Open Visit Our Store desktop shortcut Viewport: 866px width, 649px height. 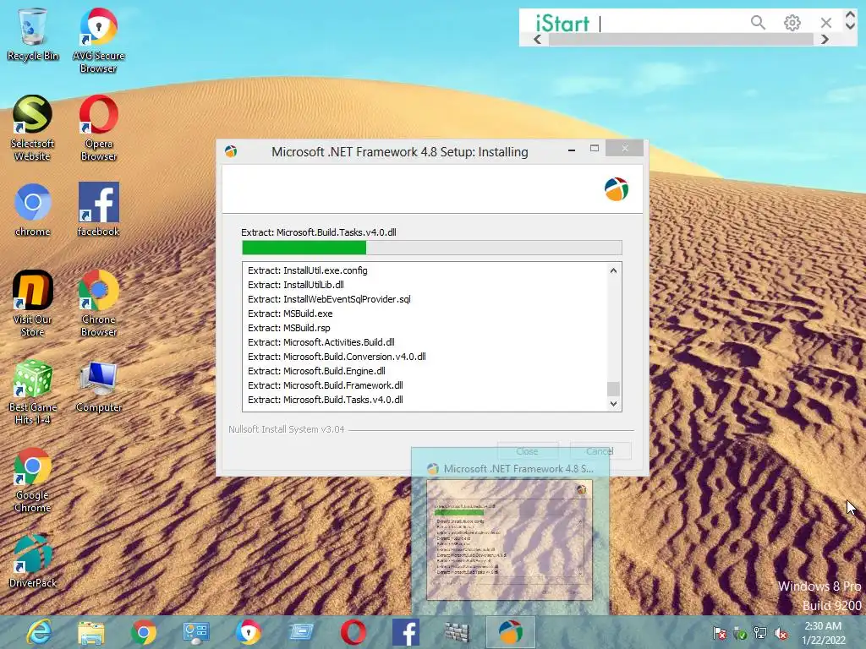[x=33, y=303]
